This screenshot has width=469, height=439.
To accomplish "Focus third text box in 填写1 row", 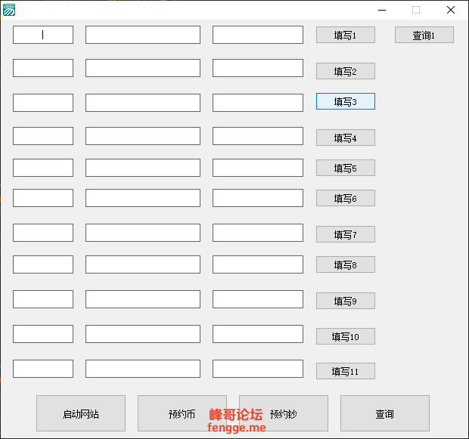I will pos(258,35).
